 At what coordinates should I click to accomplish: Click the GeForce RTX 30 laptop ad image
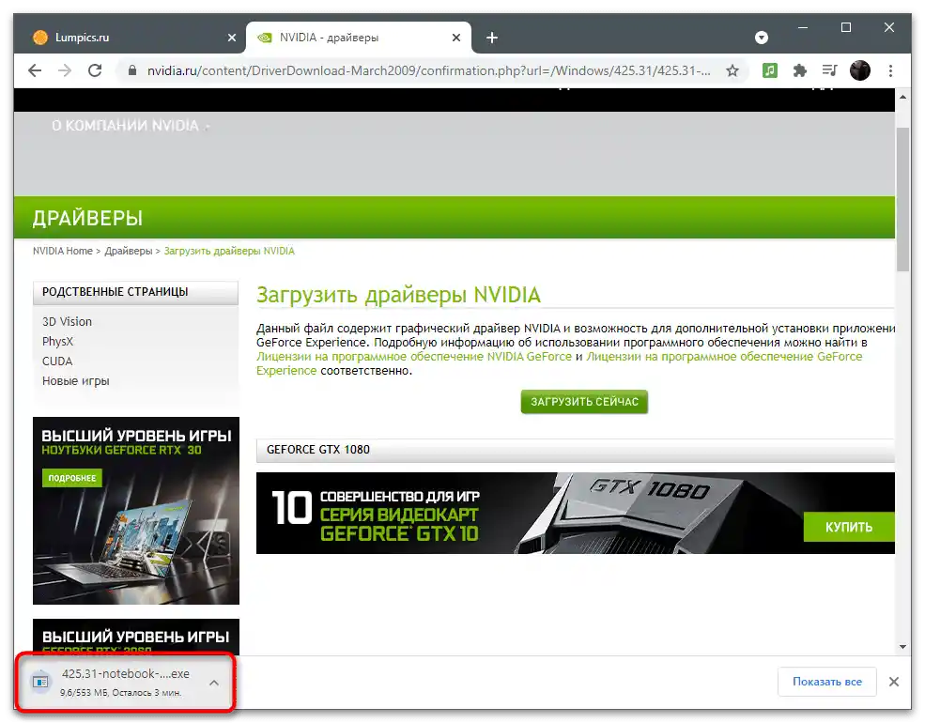pos(135,511)
